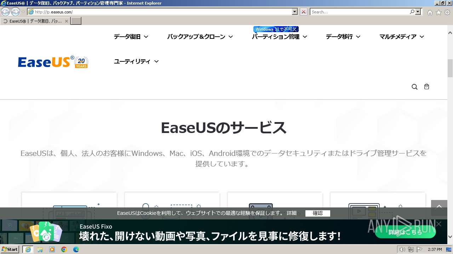Open the network tray icon
Screen dimensions: 453x254
pos(411,249)
